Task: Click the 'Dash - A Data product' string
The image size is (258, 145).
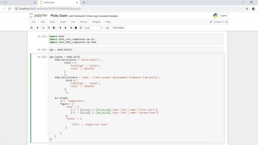Action: [120, 77]
